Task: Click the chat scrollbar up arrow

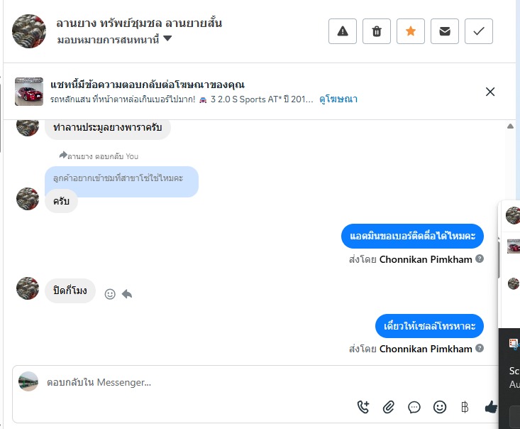Action: [x=511, y=126]
